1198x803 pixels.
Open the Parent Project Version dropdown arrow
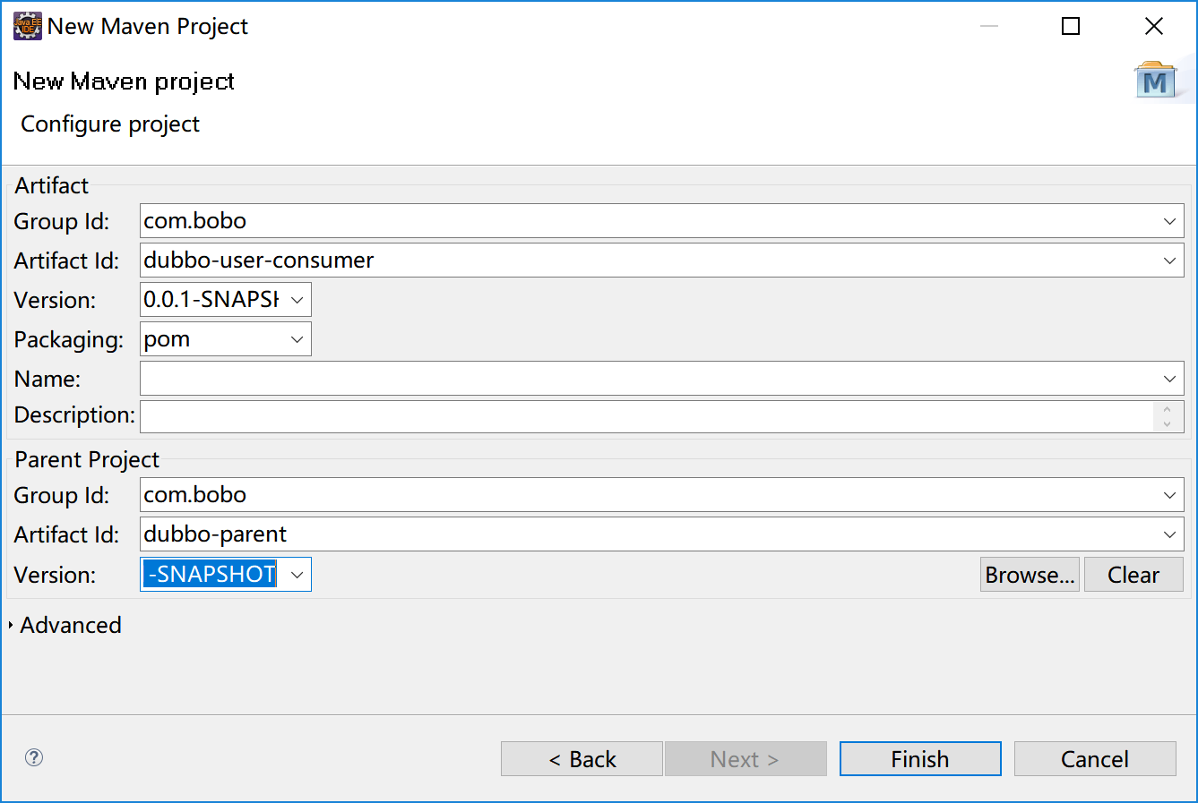point(297,575)
